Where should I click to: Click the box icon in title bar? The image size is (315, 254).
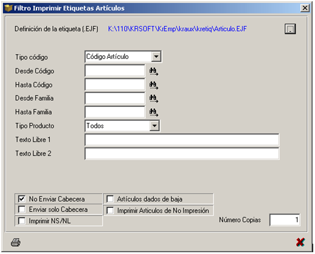click(9, 8)
